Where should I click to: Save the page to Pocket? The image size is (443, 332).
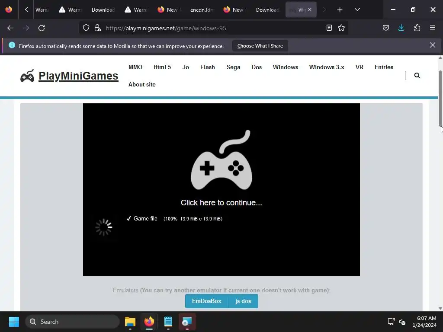click(x=386, y=28)
